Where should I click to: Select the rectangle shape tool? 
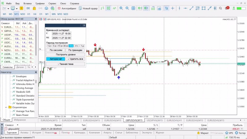pyautogui.click(x=203, y=8)
